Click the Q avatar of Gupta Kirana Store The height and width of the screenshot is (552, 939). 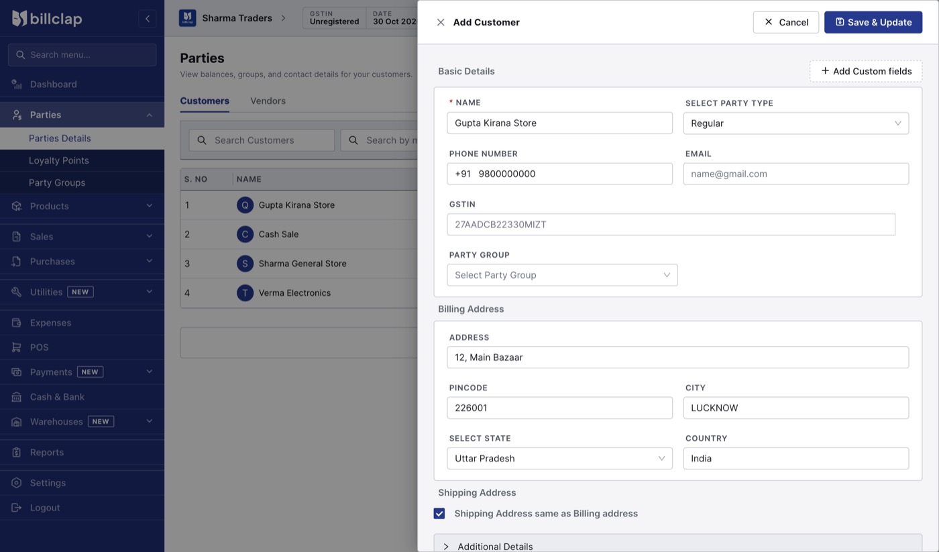point(245,205)
